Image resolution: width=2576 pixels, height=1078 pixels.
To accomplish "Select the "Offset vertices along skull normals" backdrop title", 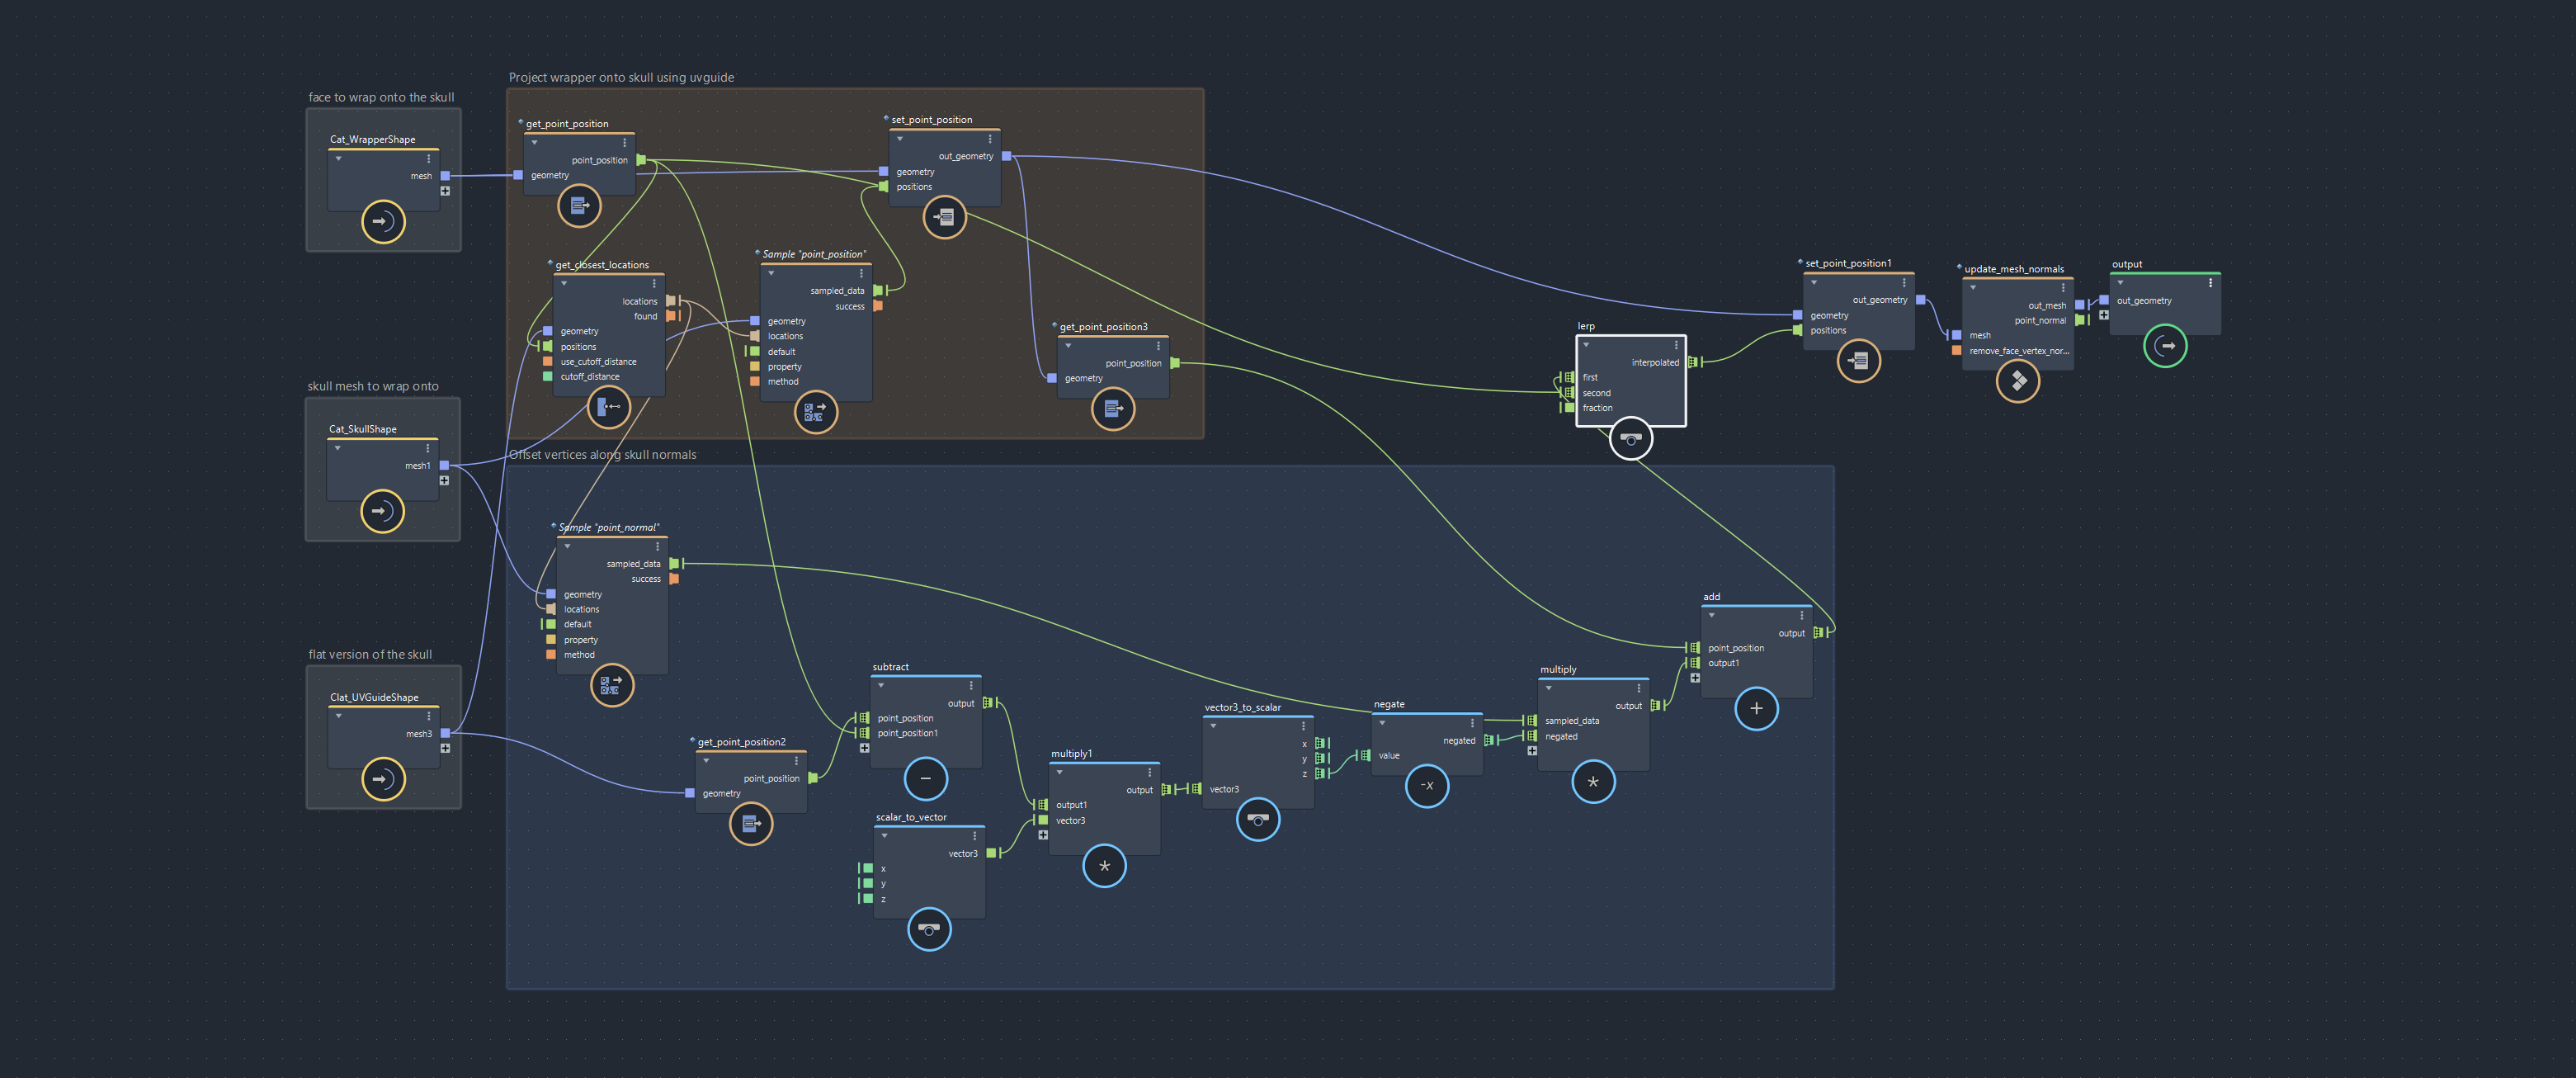I will 602,455.
